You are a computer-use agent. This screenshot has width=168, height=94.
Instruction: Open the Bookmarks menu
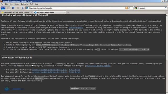(24, 4)
